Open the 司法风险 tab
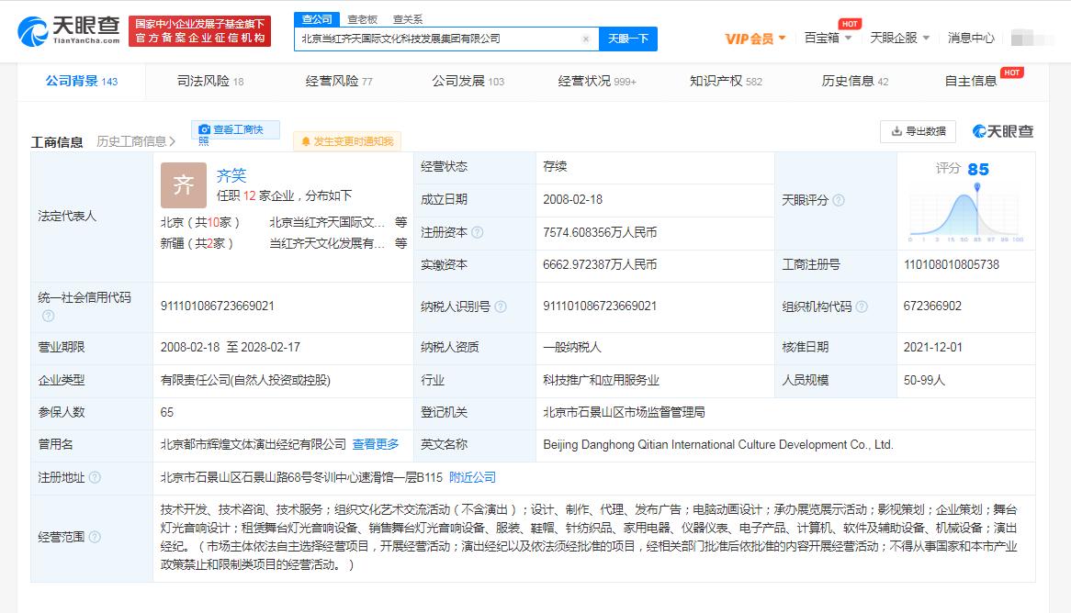This screenshot has width=1071, height=613. [x=209, y=82]
